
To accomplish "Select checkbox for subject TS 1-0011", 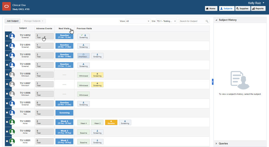I will tap(7, 46).
